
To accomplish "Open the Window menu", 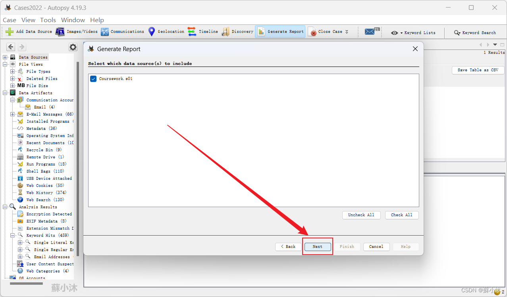I will pos(73,20).
